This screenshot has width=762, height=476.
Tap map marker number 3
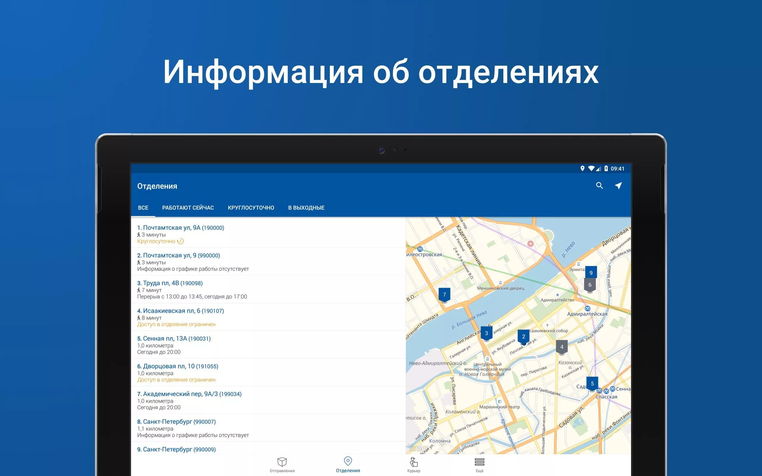click(486, 333)
